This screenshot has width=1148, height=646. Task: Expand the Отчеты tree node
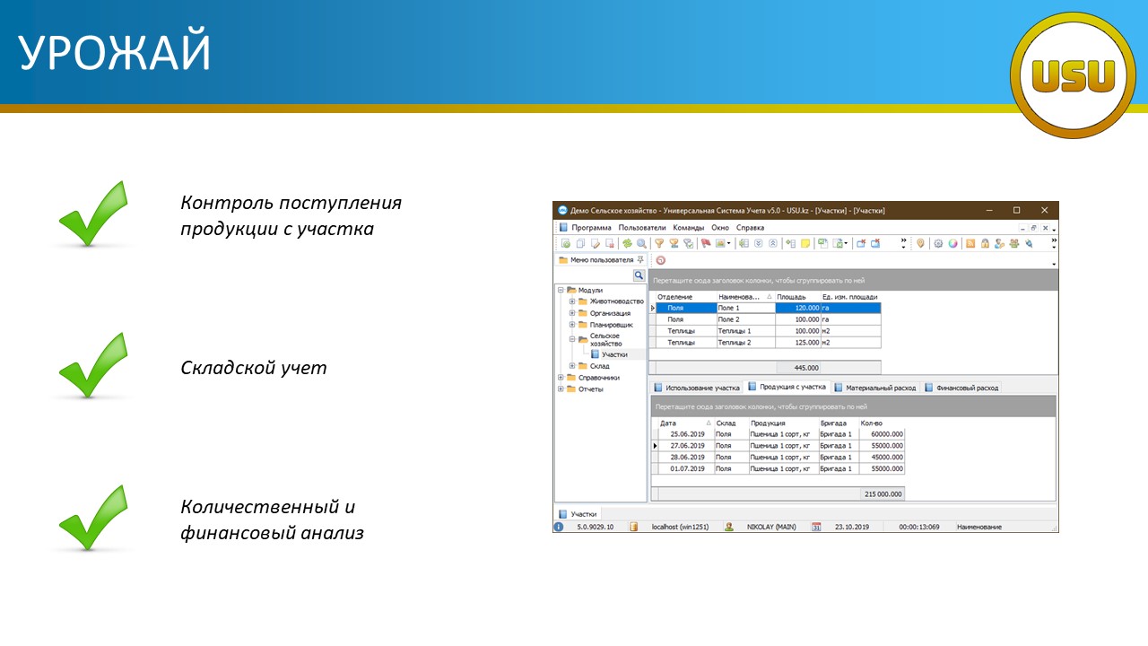[561, 389]
